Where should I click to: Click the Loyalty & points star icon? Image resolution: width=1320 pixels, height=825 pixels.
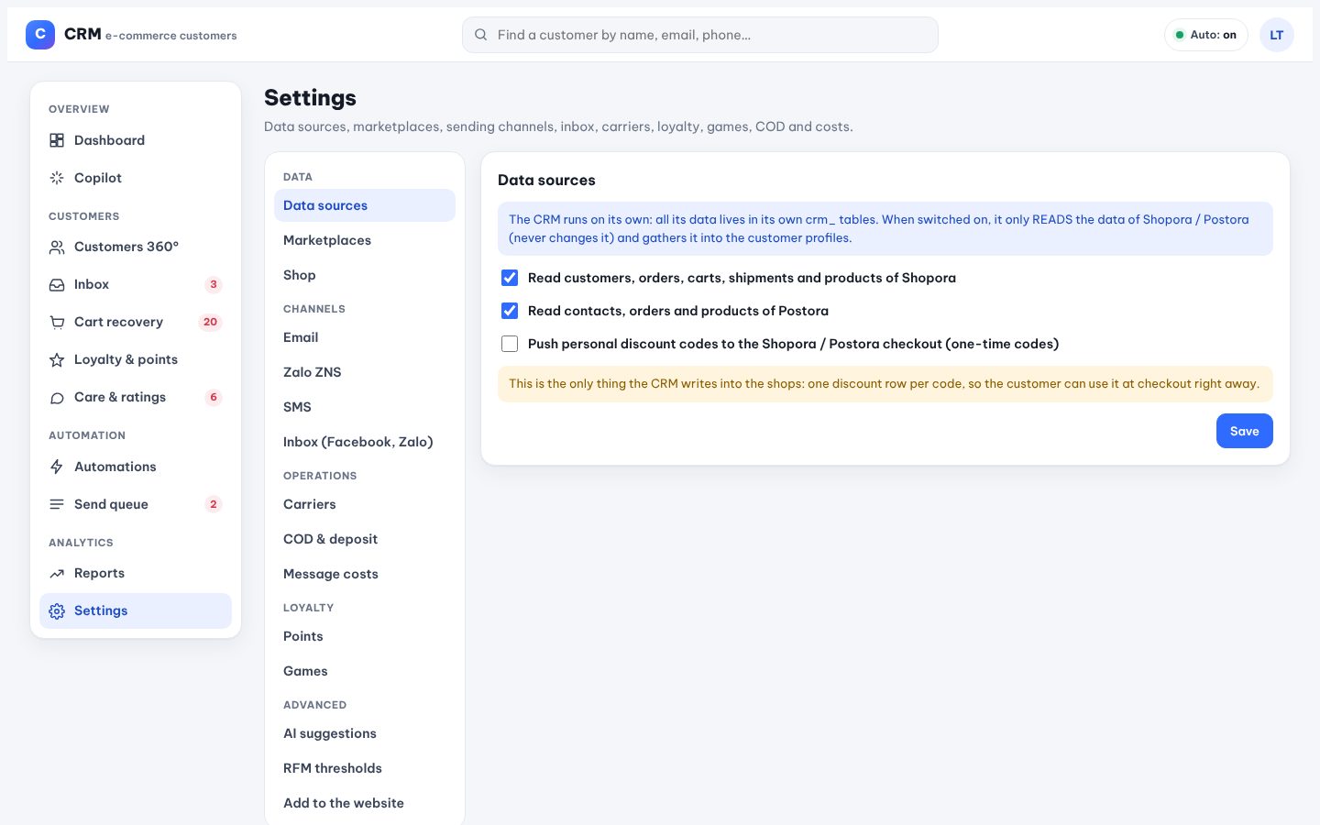[x=57, y=359]
